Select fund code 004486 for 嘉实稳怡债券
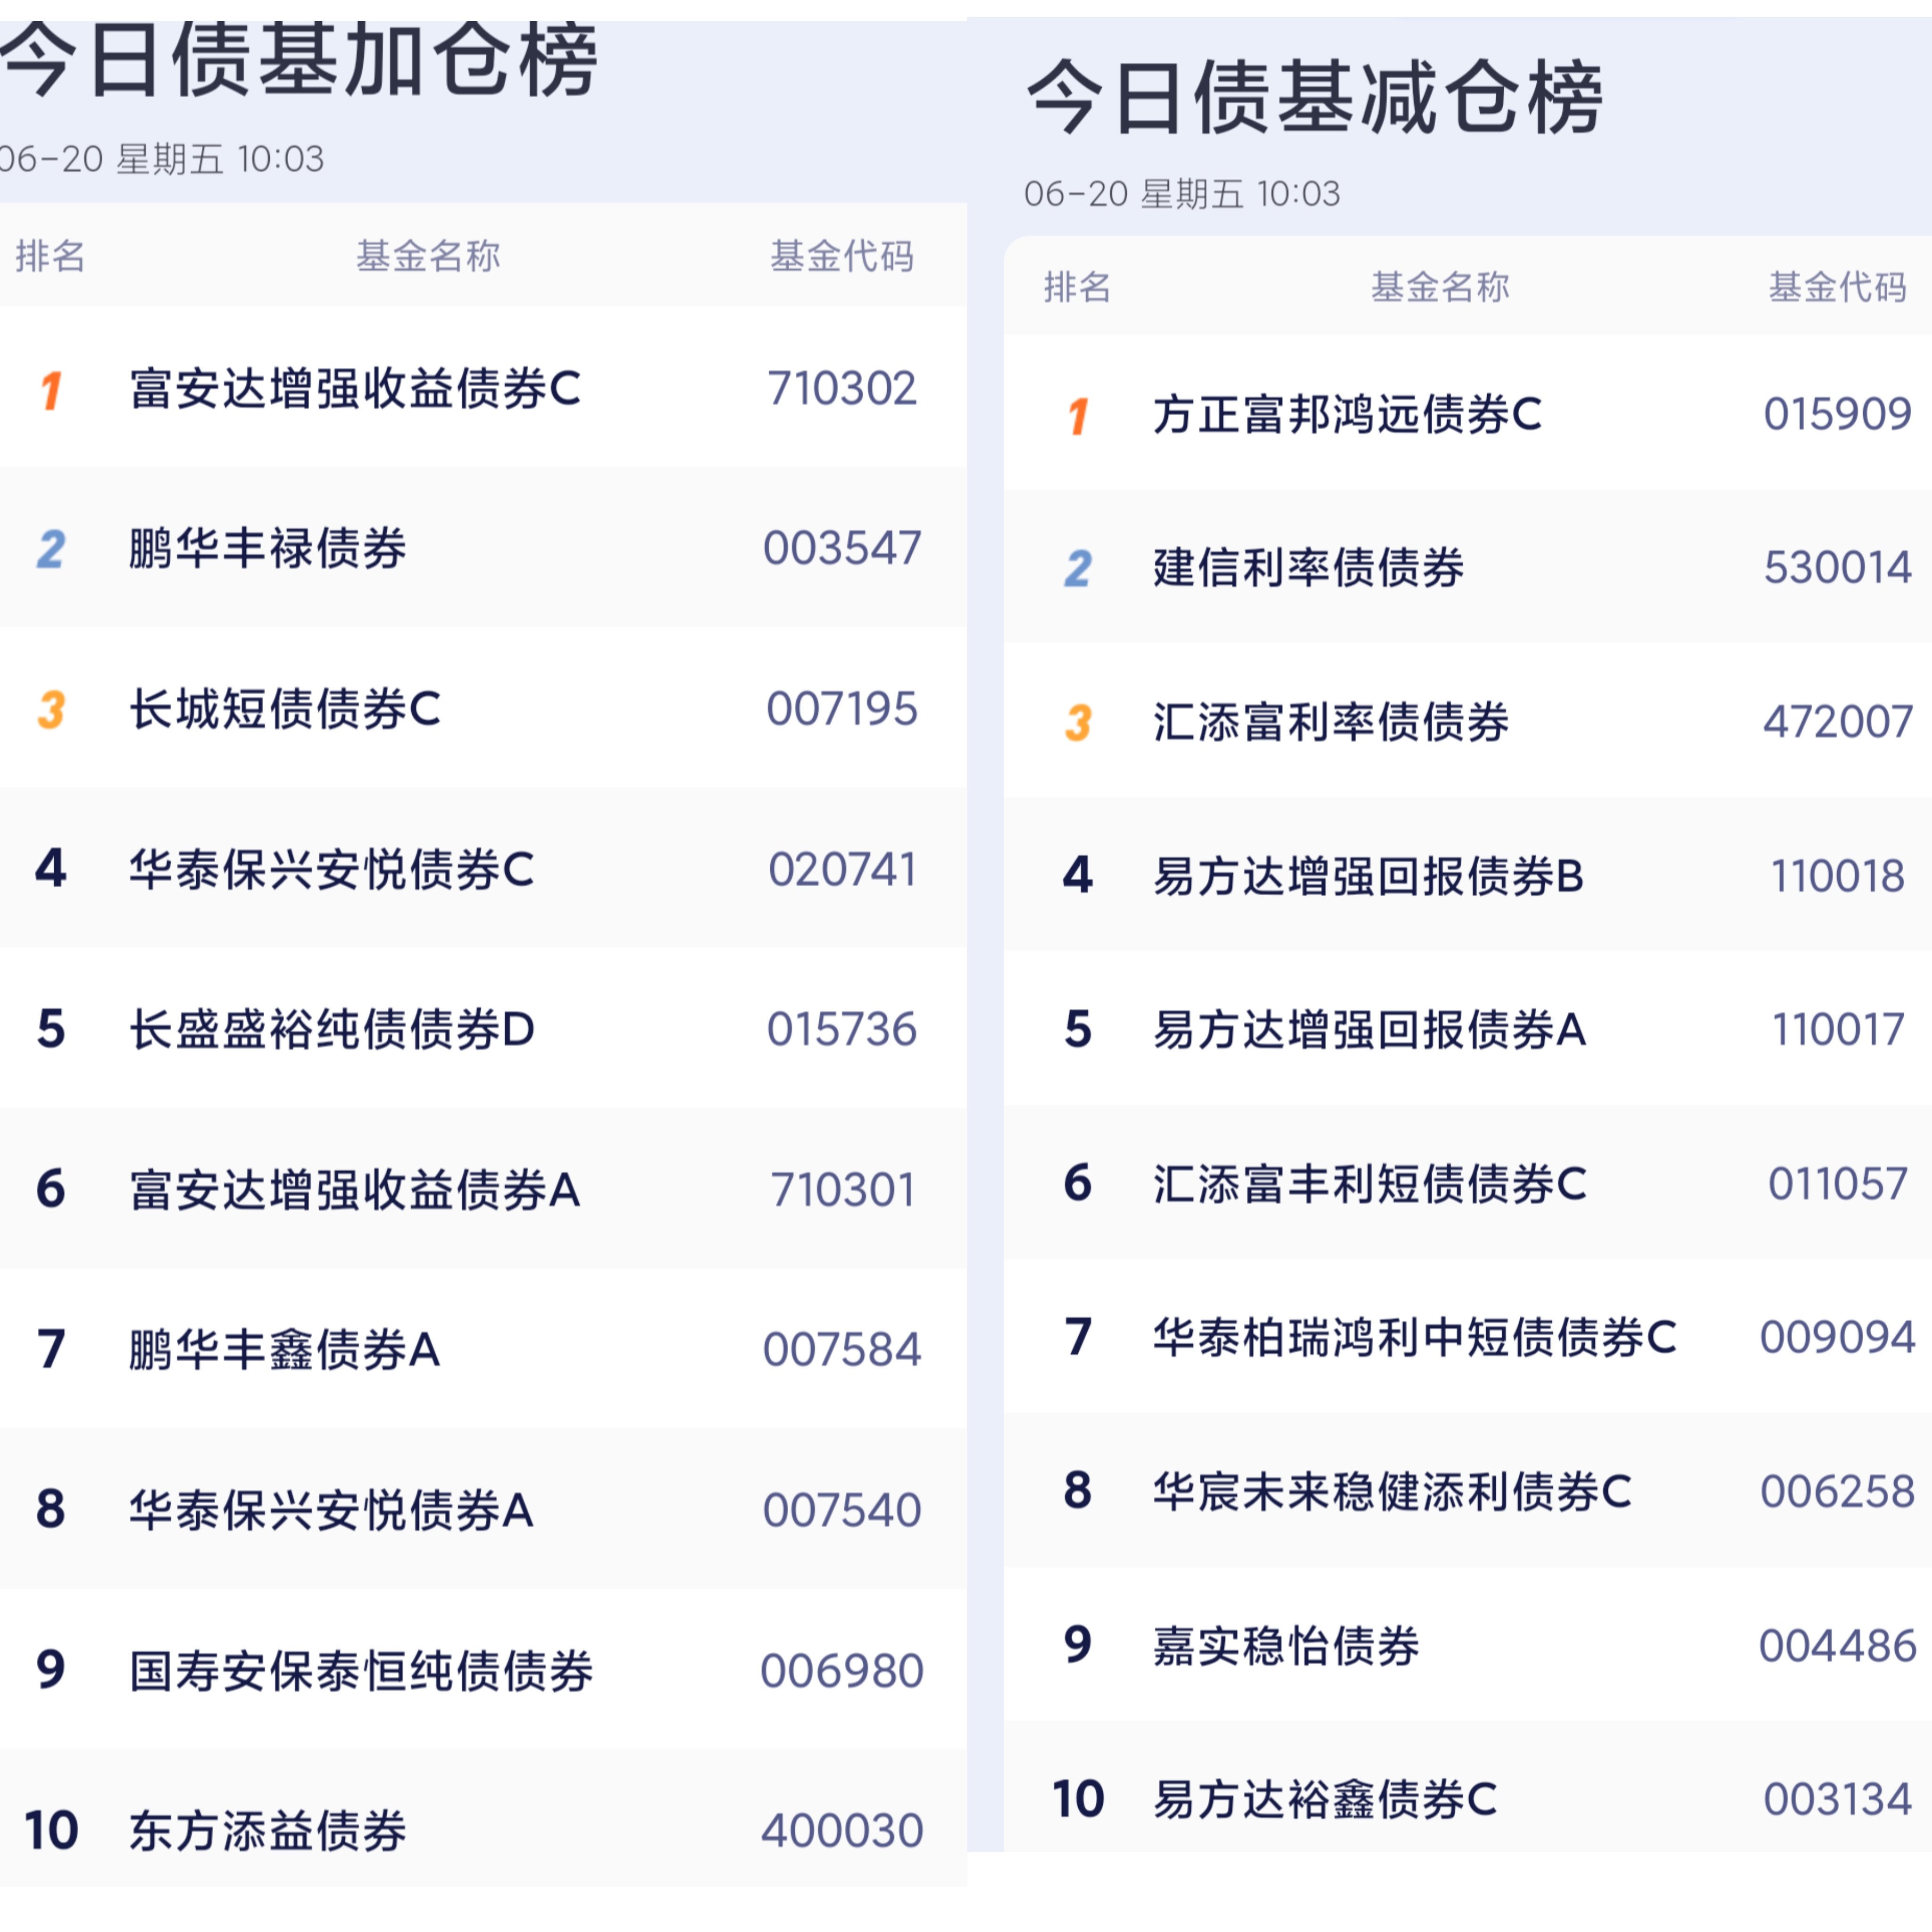This screenshot has width=1932, height=1932. 1838,1646
